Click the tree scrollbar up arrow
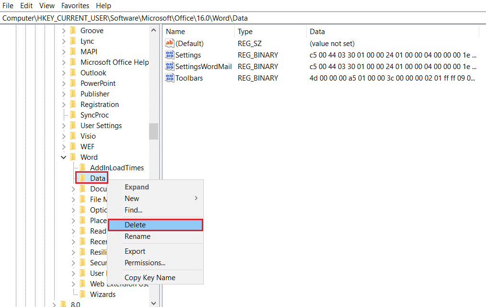 (x=153, y=30)
